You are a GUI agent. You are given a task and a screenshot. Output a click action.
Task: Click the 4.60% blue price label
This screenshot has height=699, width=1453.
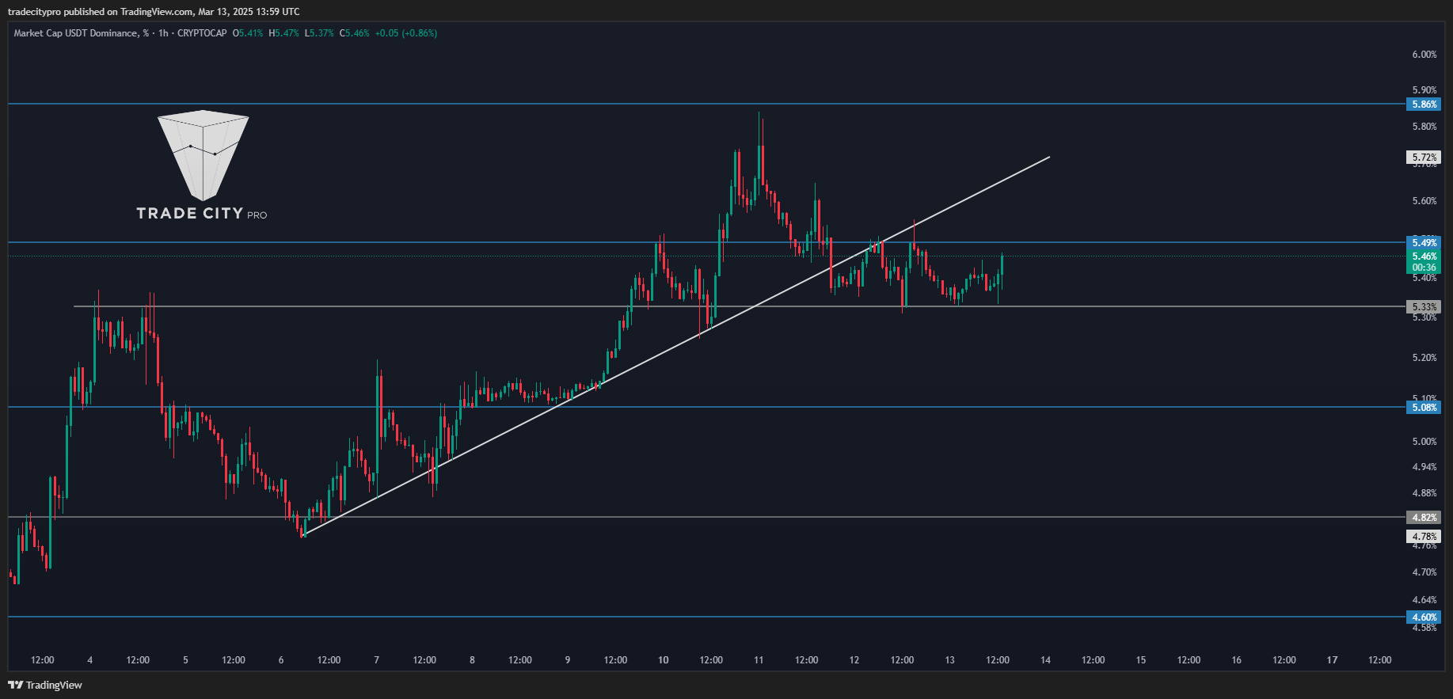point(1424,617)
